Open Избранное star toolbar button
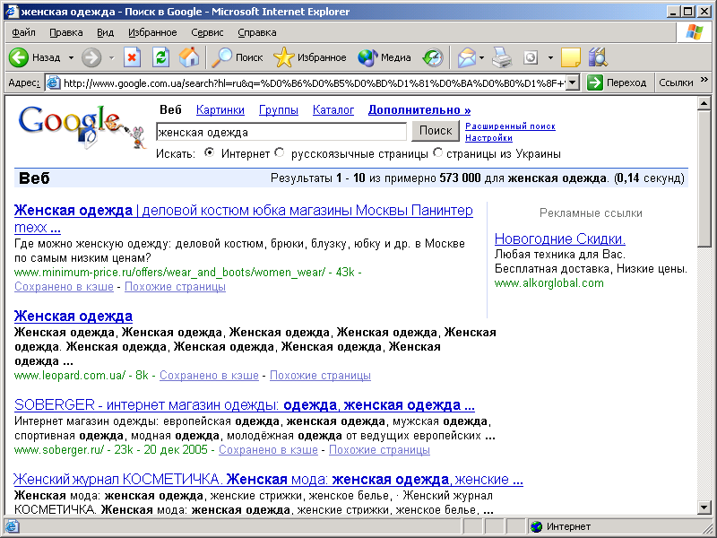The width and height of the screenshot is (717, 538). click(309, 57)
